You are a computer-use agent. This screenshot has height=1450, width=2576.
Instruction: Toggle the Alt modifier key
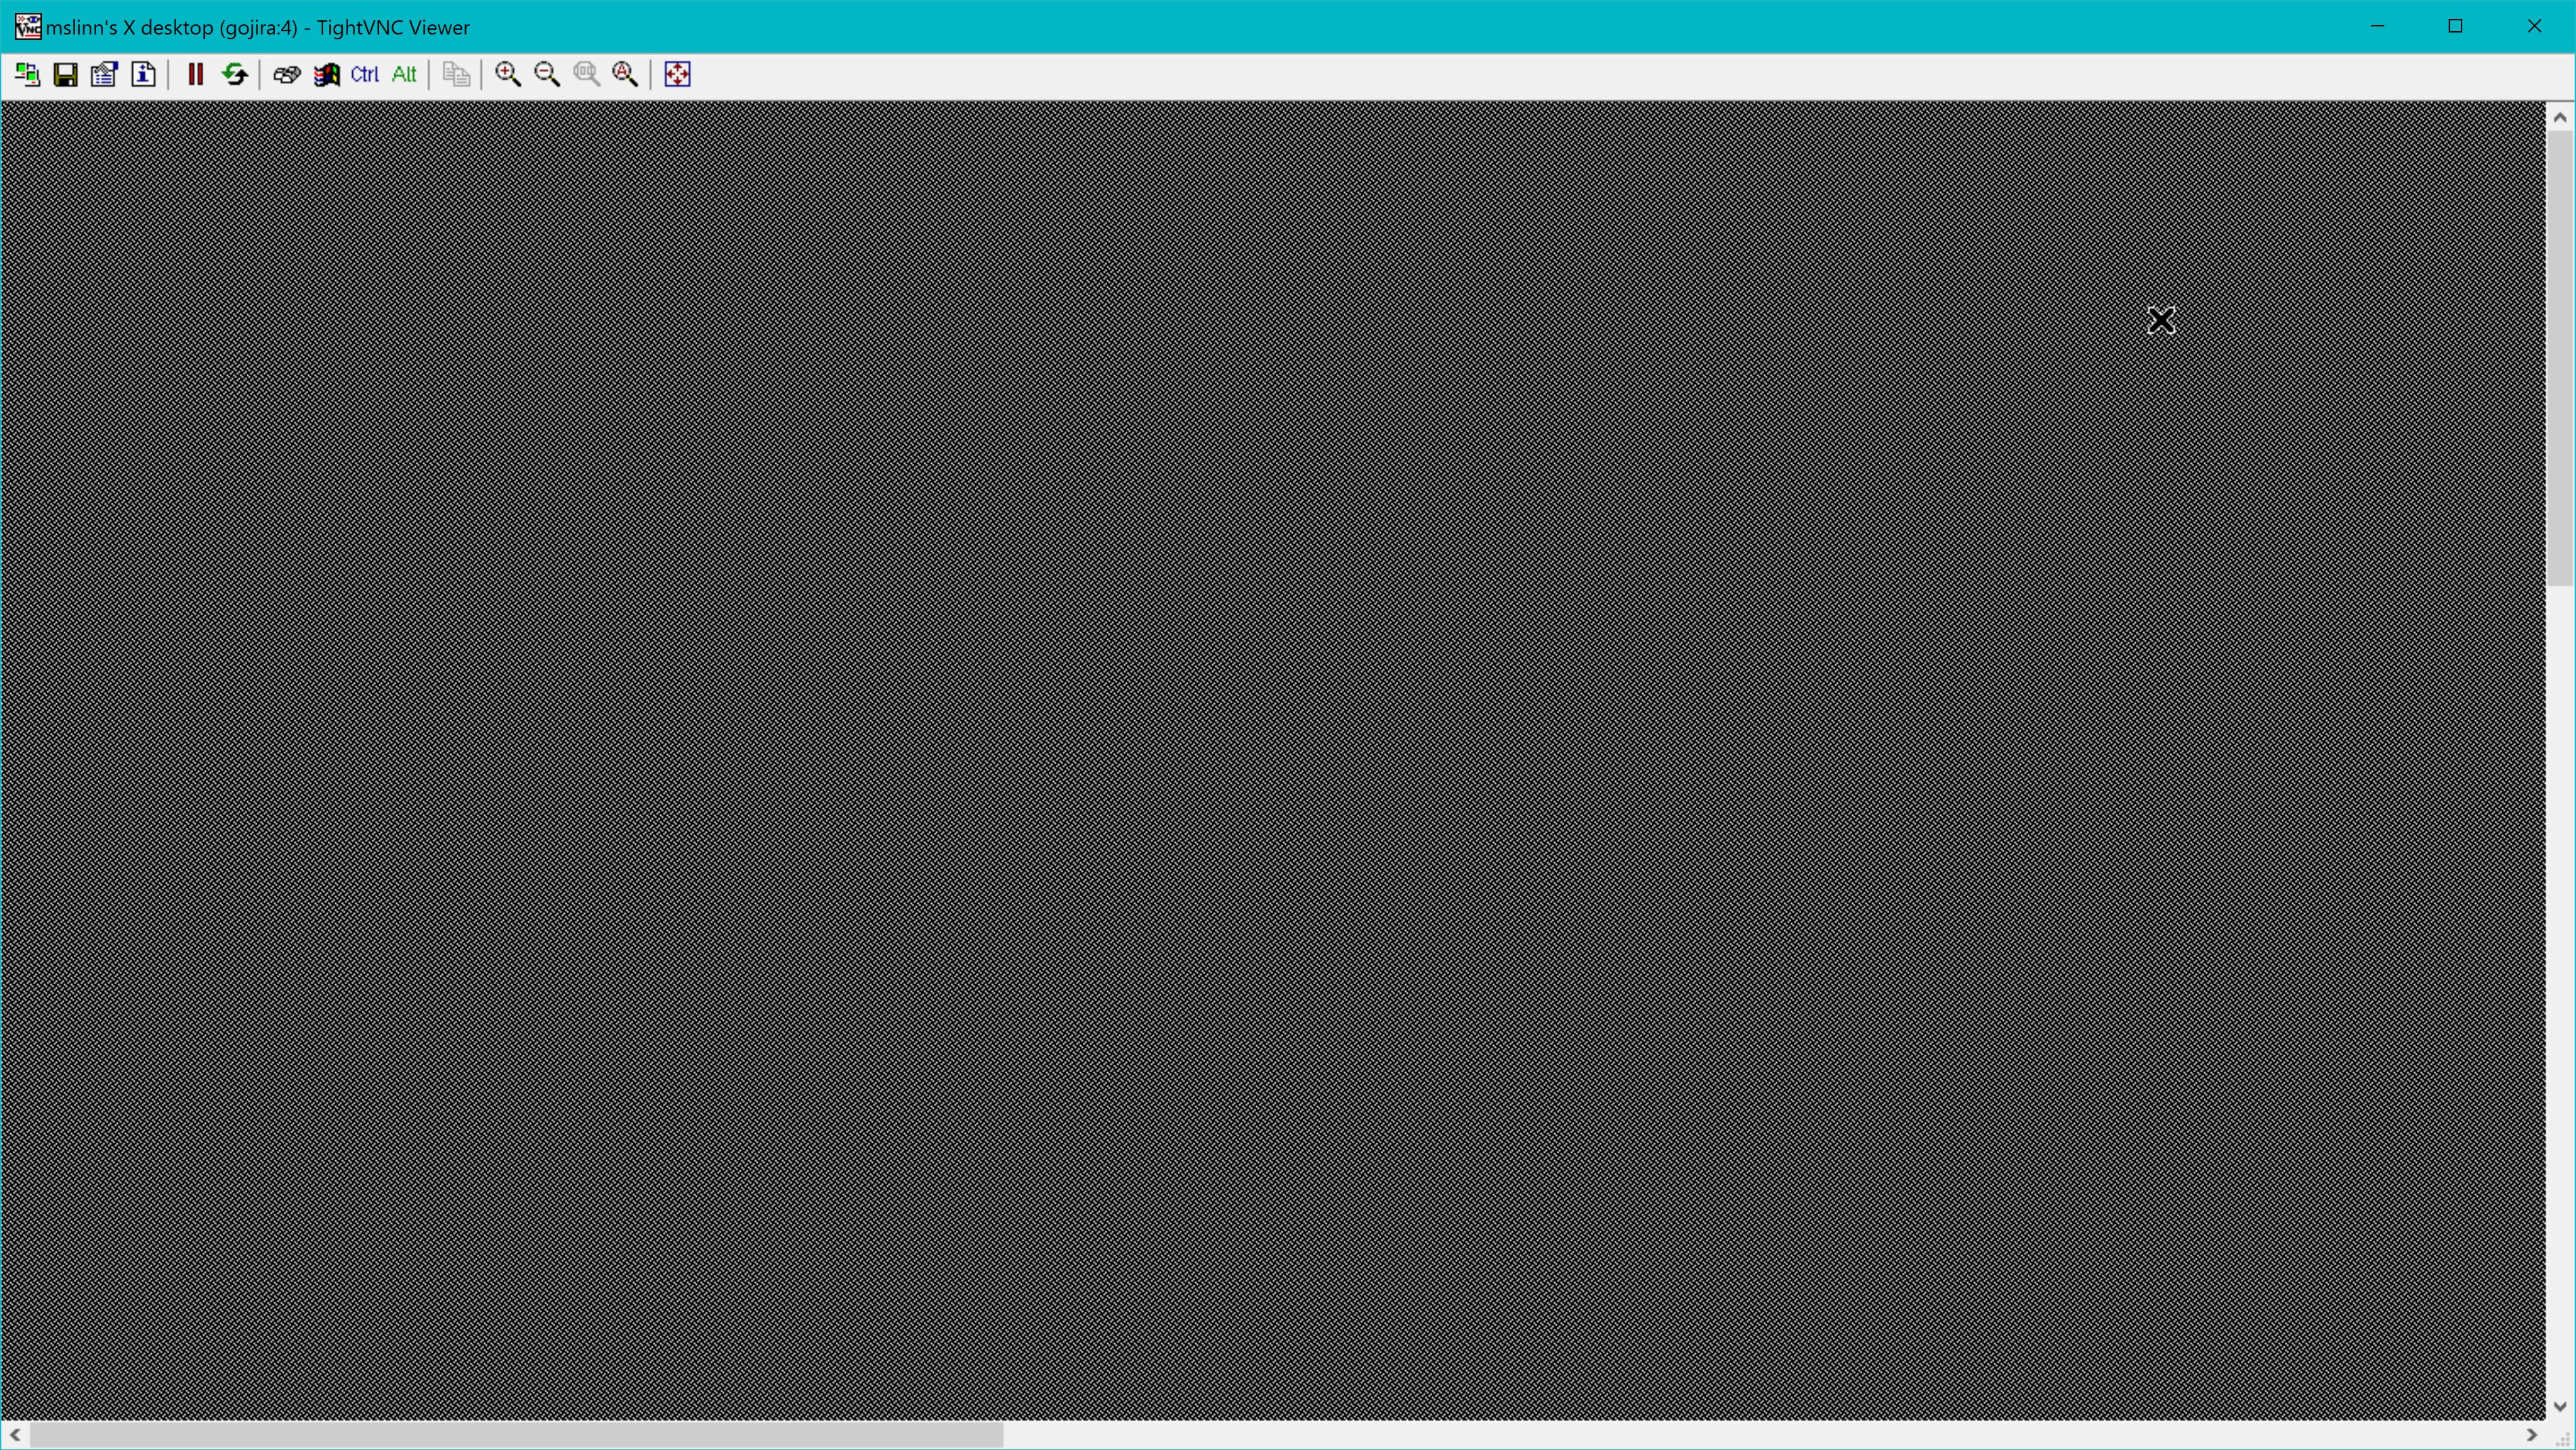404,74
